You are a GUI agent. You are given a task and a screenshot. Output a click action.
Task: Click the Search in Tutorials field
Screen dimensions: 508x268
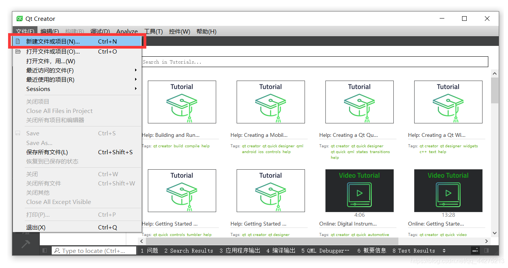(x=315, y=62)
